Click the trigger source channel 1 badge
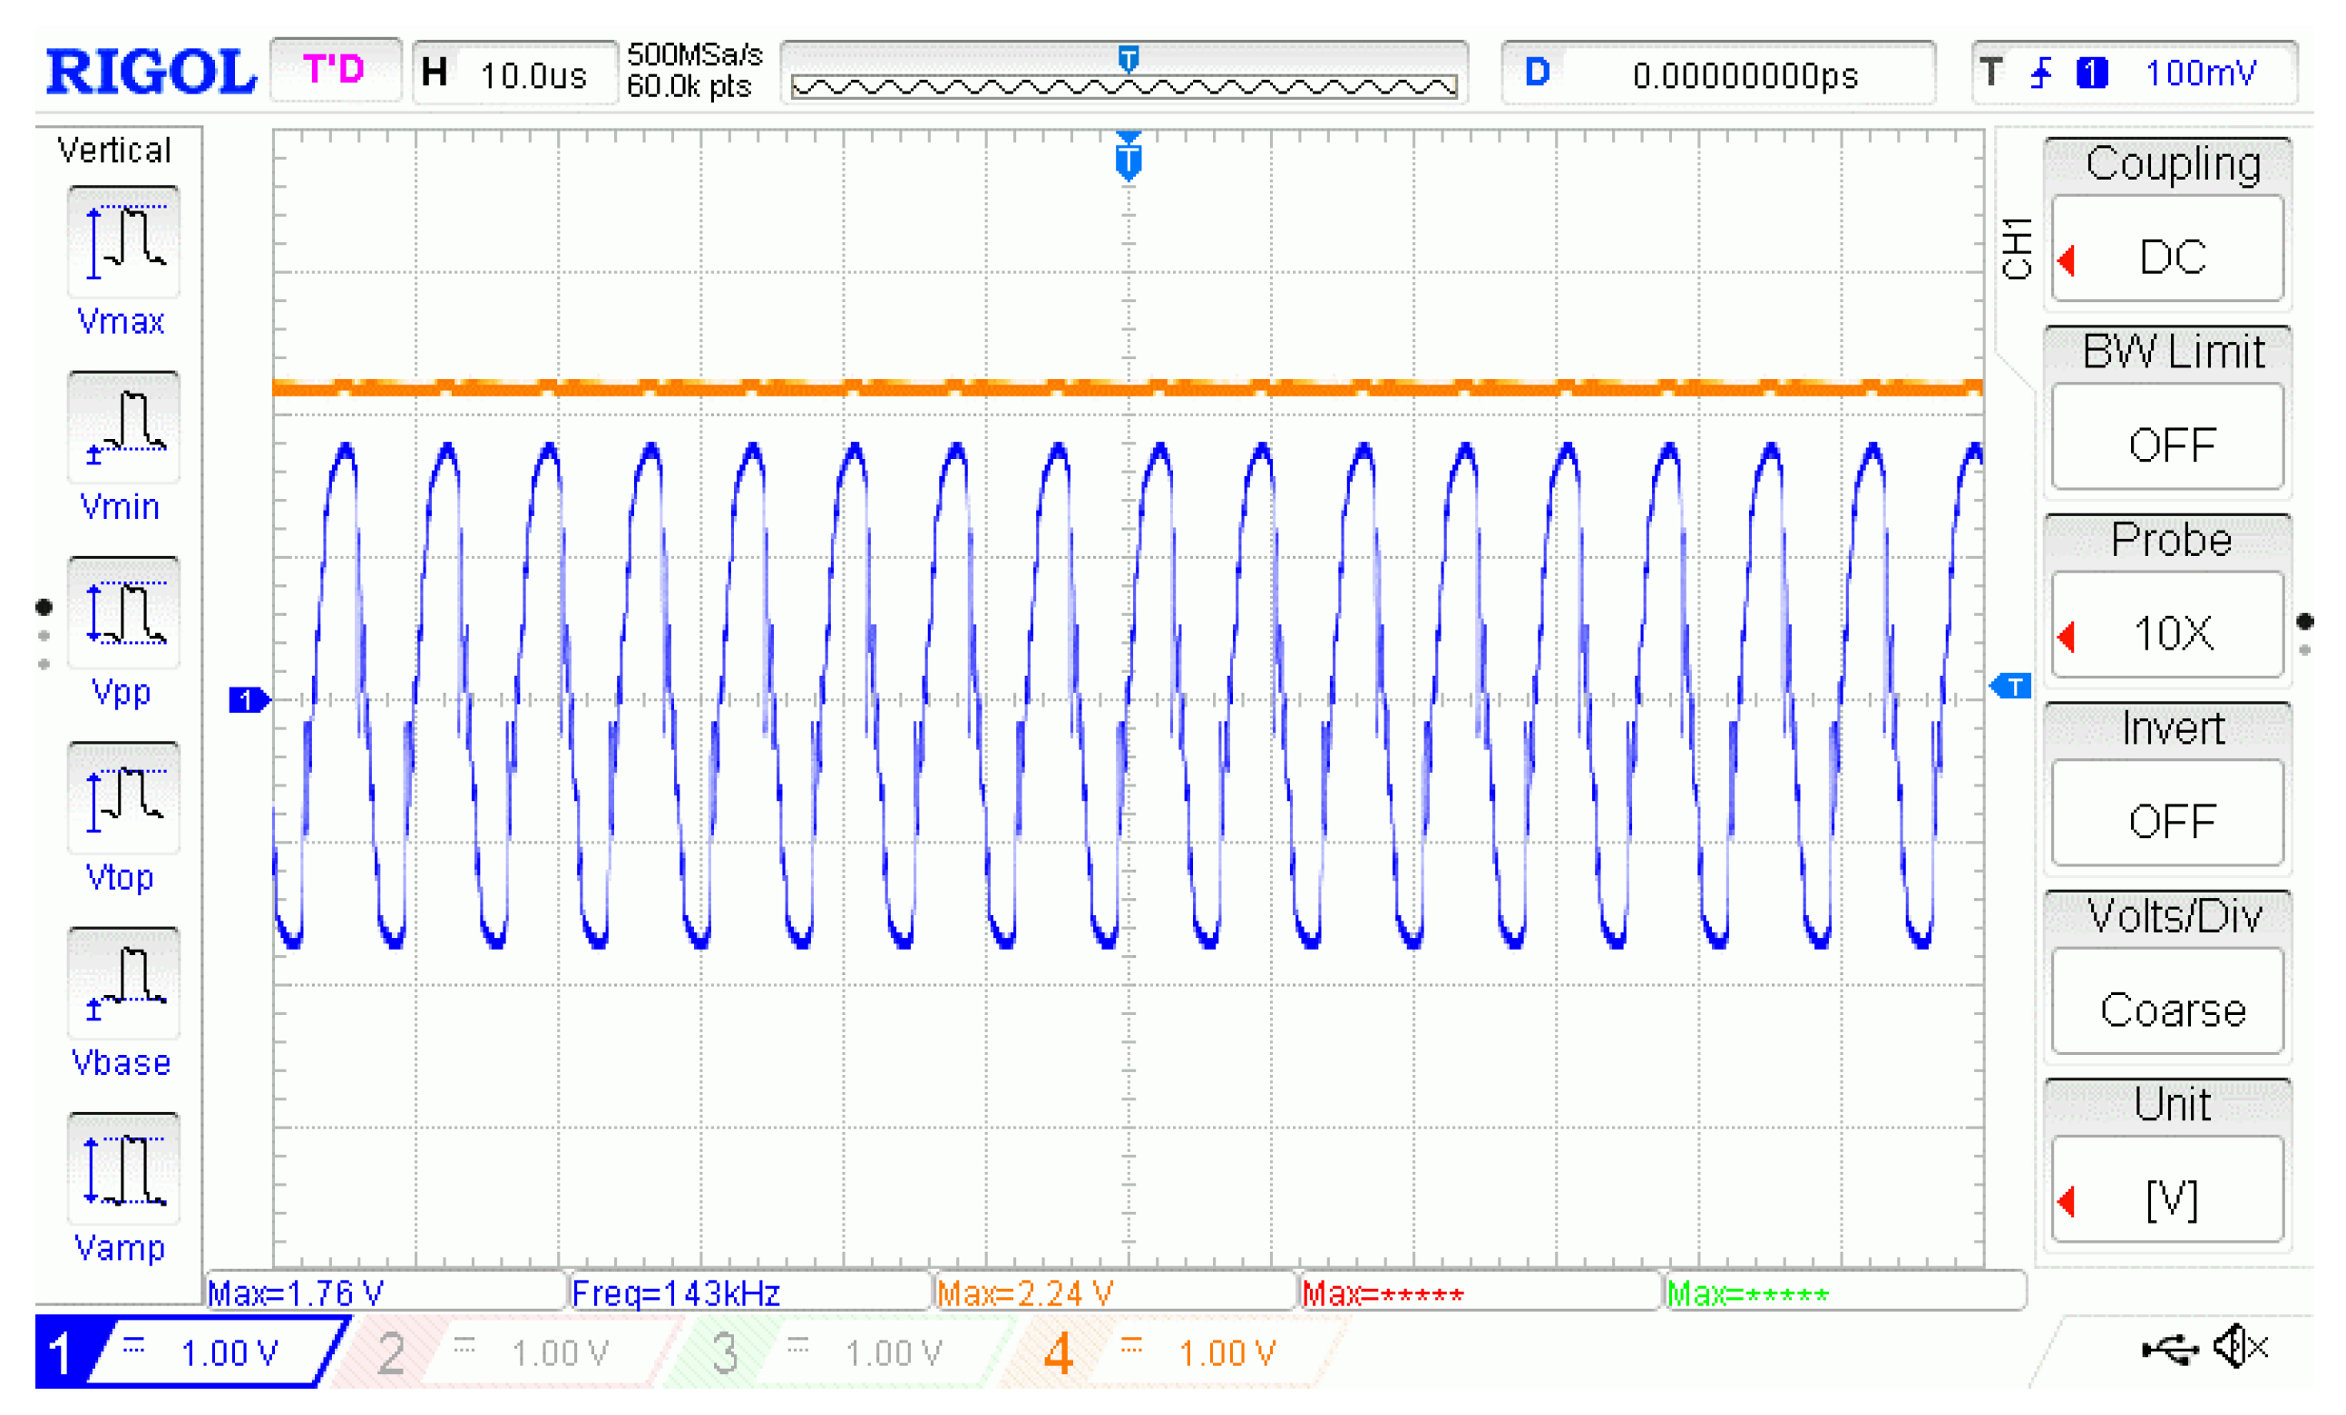 click(2092, 73)
